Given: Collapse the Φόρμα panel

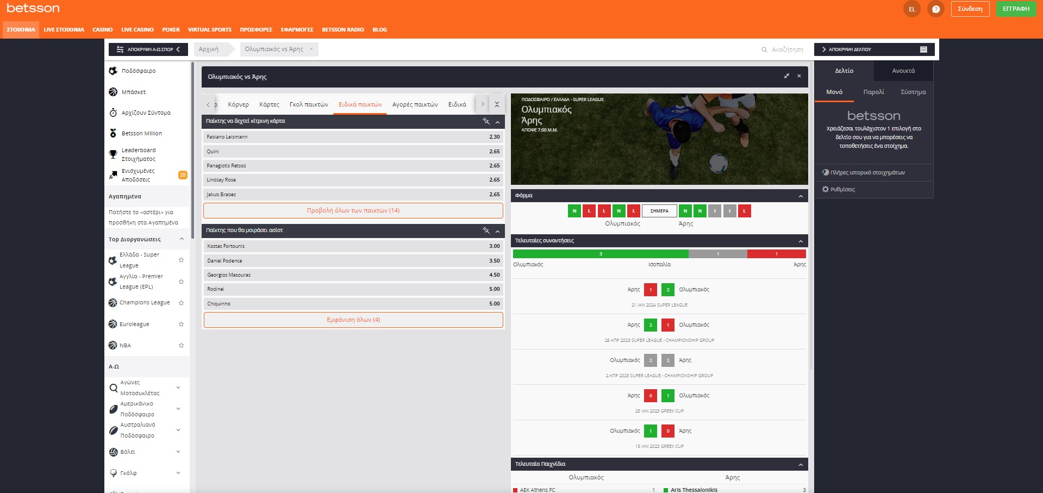Looking at the screenshot, I should [x=799, y=196].
